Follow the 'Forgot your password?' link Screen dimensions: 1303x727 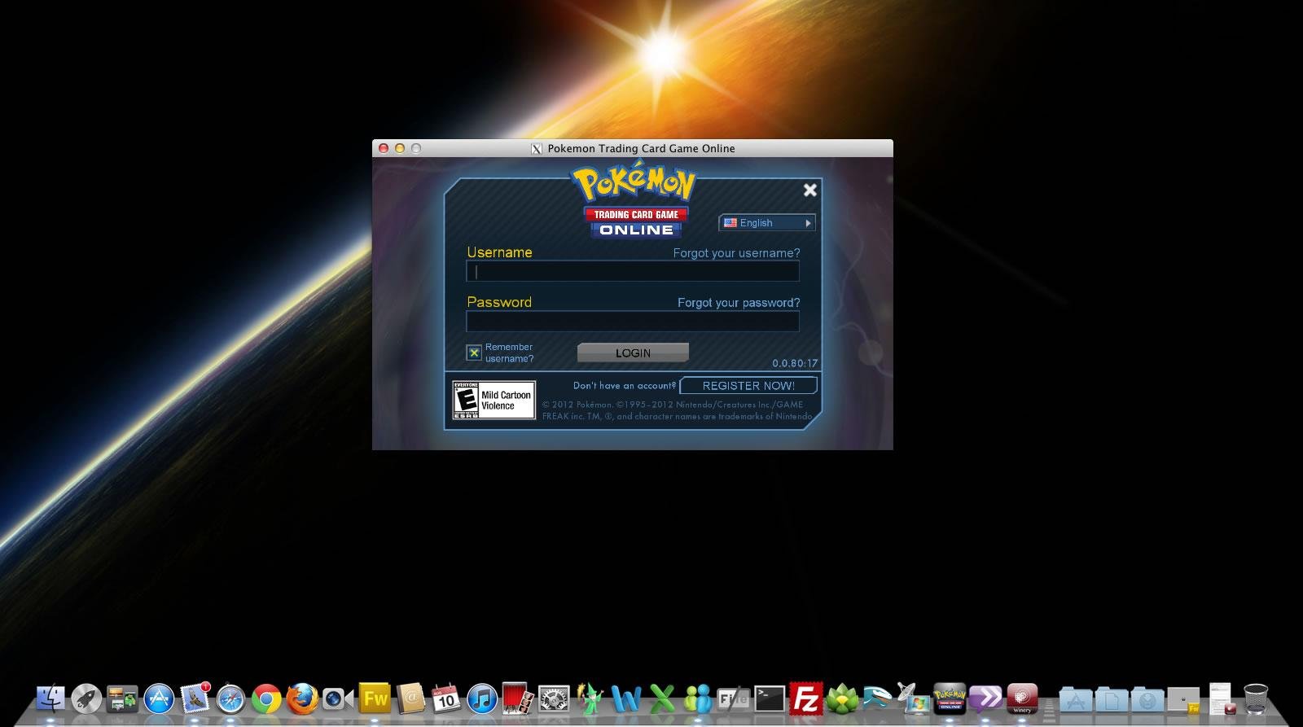click(739, 303)
